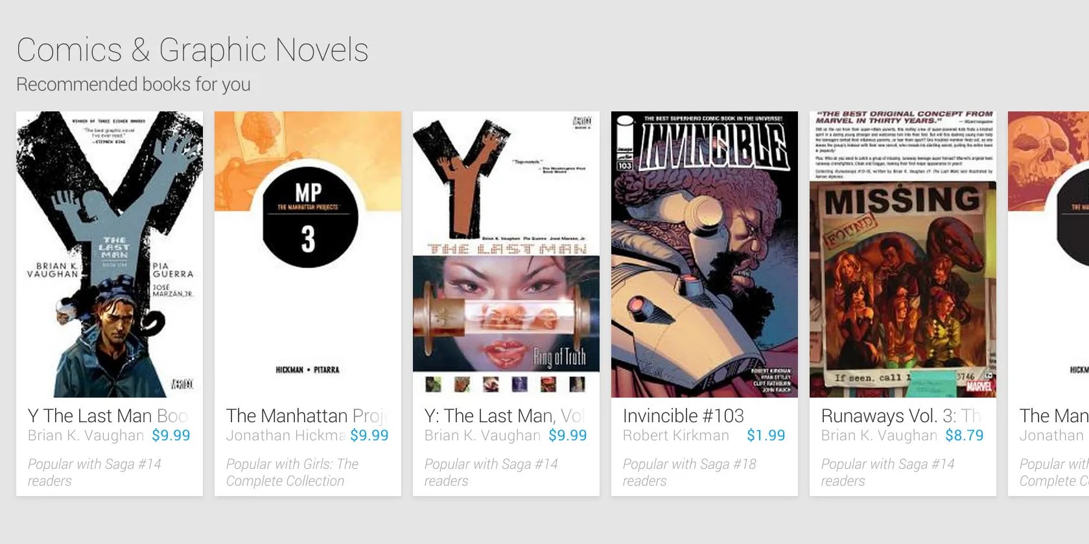The height and width of the screenshot is (544, 1089).
Task: Buy Invincible #103 for $1.99
Action: [x=766, y=435]
